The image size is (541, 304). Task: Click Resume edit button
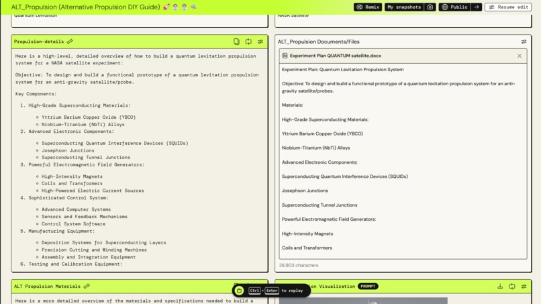click(508, 7)
